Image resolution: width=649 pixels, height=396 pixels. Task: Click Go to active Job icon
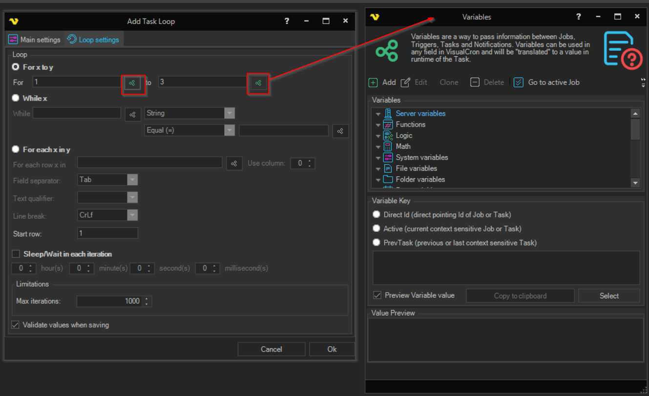click(x=519, y=83)
